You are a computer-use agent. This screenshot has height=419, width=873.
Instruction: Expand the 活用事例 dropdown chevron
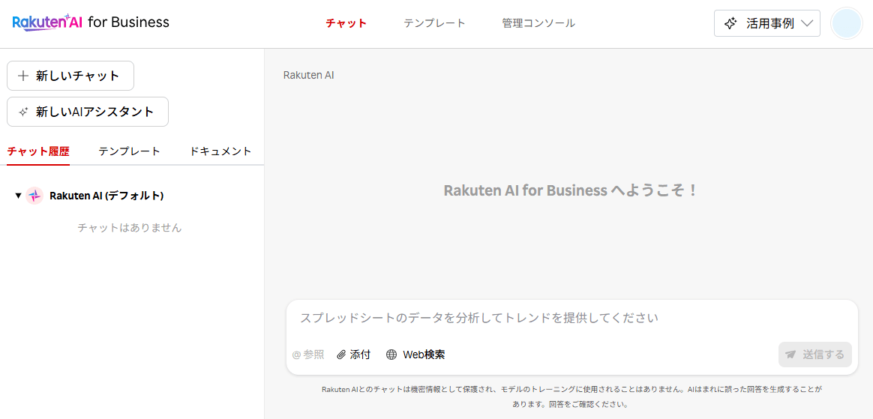click(x=807, y=24)
